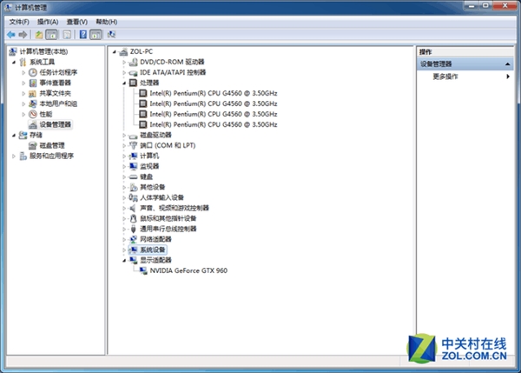The width and height of the screenshot is (521, 373).
Task: Click the Forward arrow toolbar icon
Action: pos(23,34)
